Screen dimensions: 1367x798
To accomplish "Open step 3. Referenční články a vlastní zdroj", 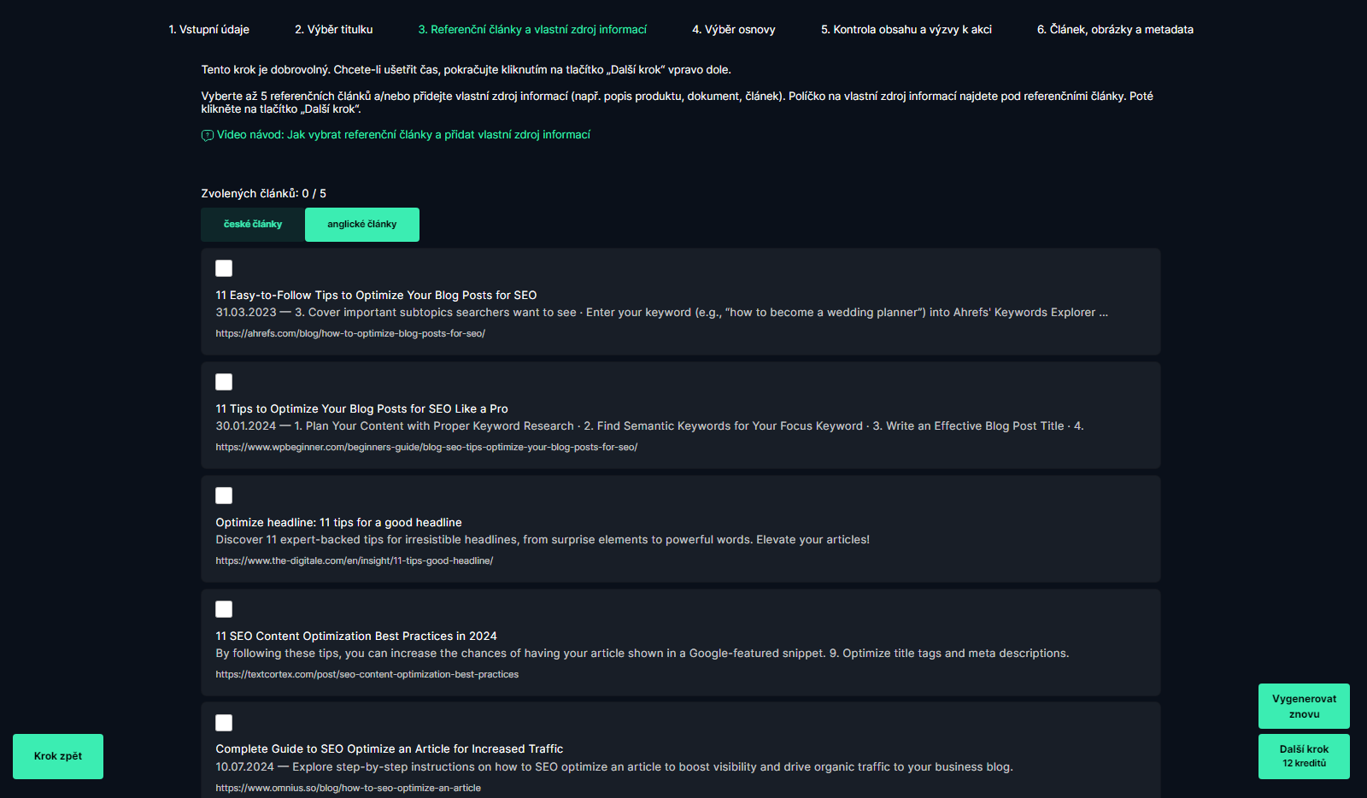I will click(x=532, y=29).
